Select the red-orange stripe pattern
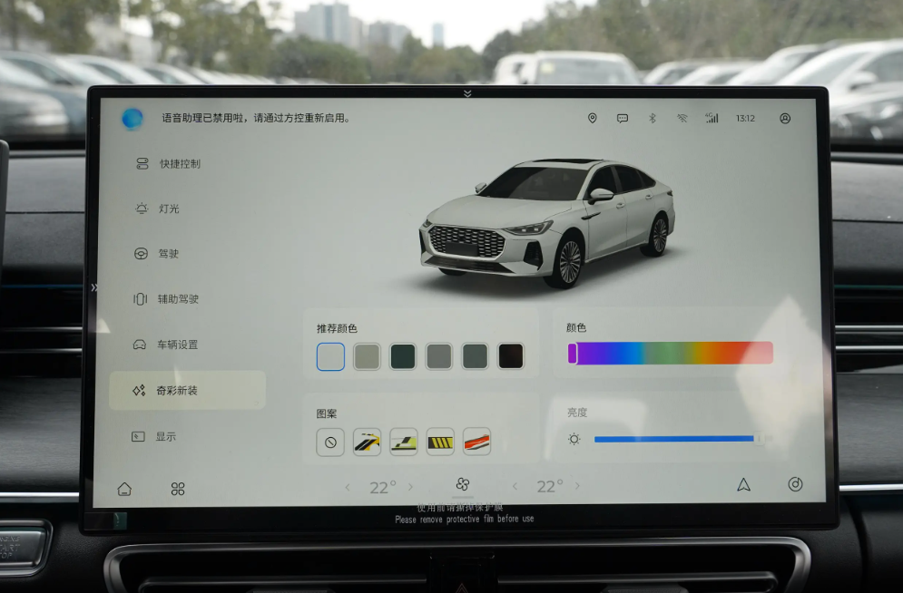The height and width of the screenshot is (593, 903). click(x=476, y=442)
